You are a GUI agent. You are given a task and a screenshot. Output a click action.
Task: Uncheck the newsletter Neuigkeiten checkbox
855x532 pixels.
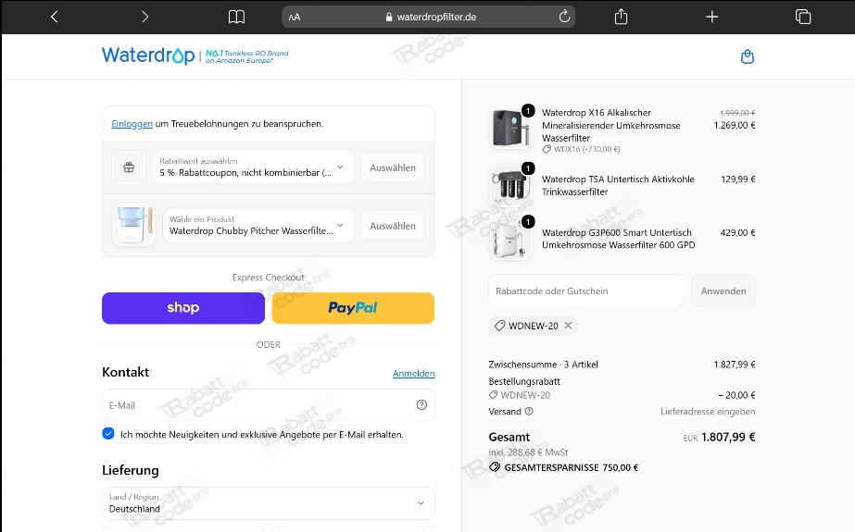pyautogui.click(x=108, y=433)
